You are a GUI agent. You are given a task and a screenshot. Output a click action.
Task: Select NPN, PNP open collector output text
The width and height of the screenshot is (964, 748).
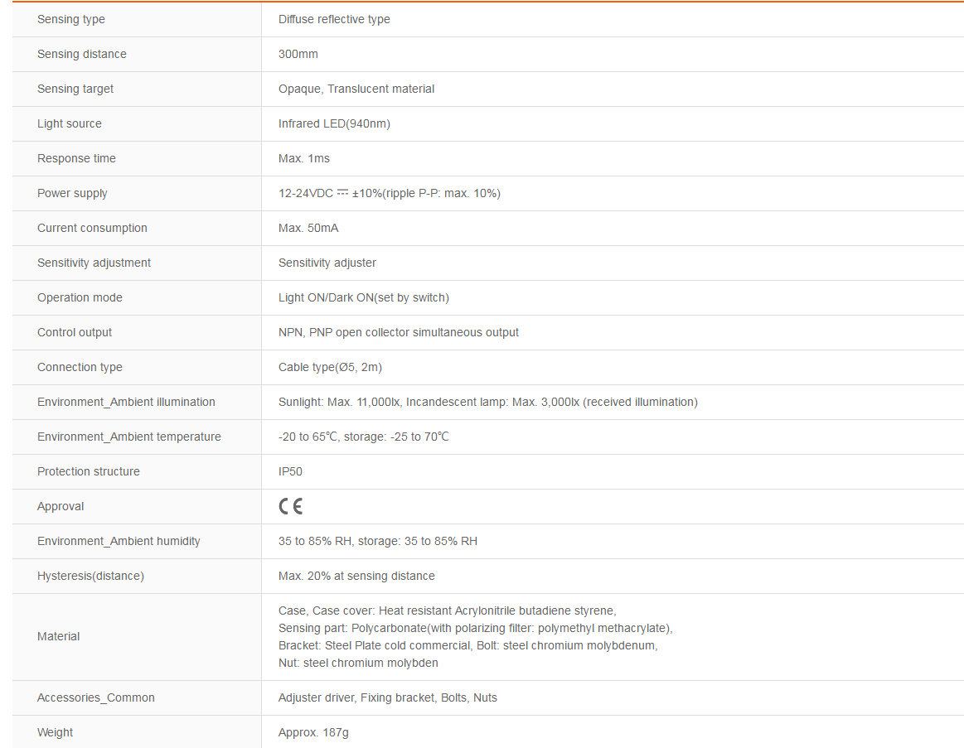pos(399,332)
